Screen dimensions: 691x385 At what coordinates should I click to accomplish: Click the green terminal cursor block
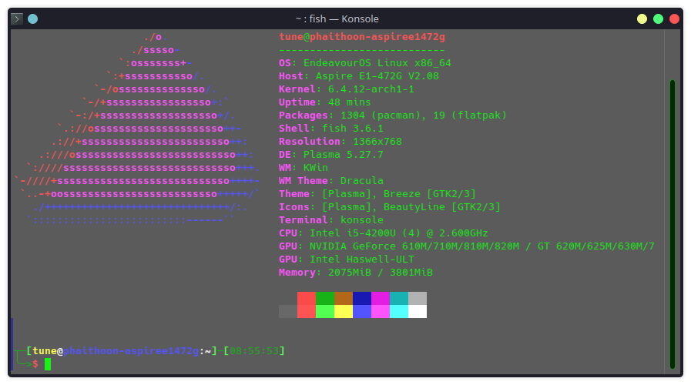coord(48,364)
